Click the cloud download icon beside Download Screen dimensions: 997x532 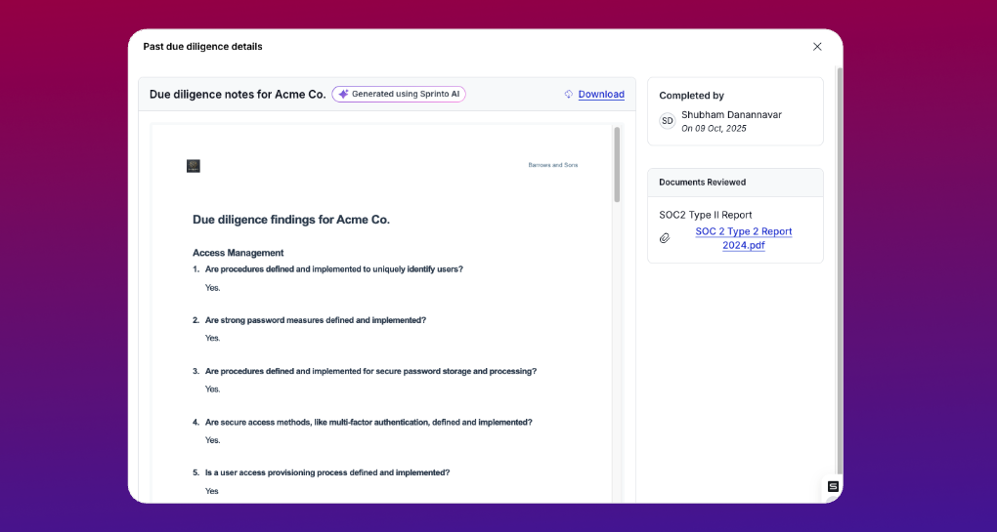pyautogui.click(x=569, y=95)
